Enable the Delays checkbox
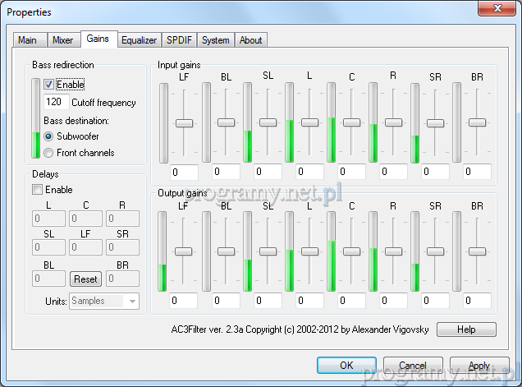The width and height of the screenshot is (522, 387). click(x=38, y=190)
